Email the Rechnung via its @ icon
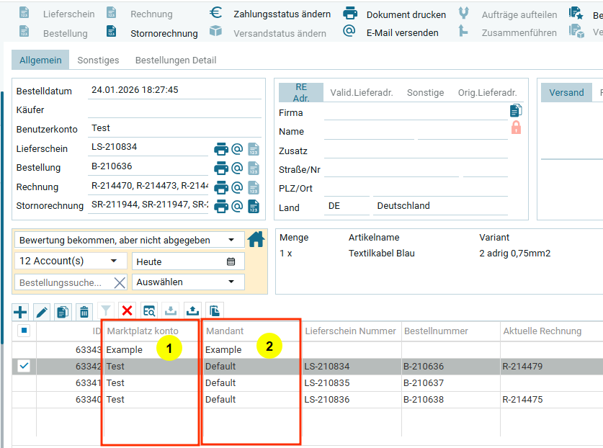This screenshot has height=448, width=603. [x=237, y=187]
